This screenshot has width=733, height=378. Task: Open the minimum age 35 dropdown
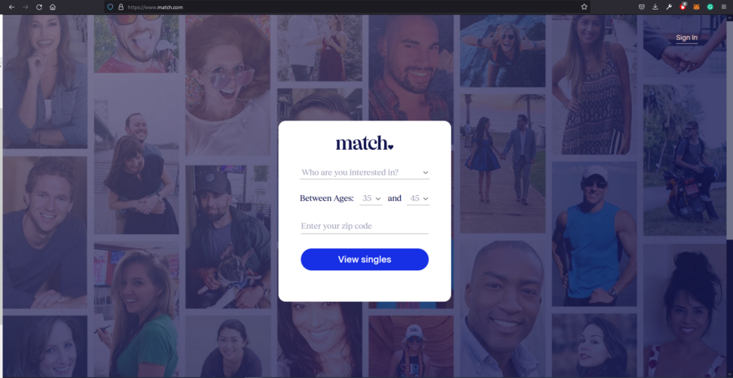pyautogui.click(x=371, y=199)
